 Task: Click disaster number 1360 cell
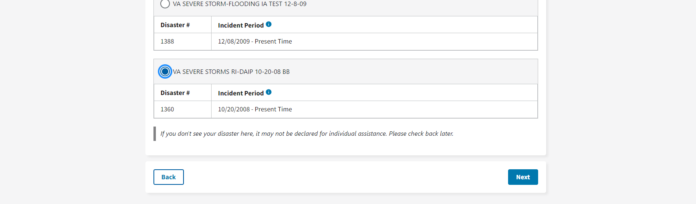[167, 109]
